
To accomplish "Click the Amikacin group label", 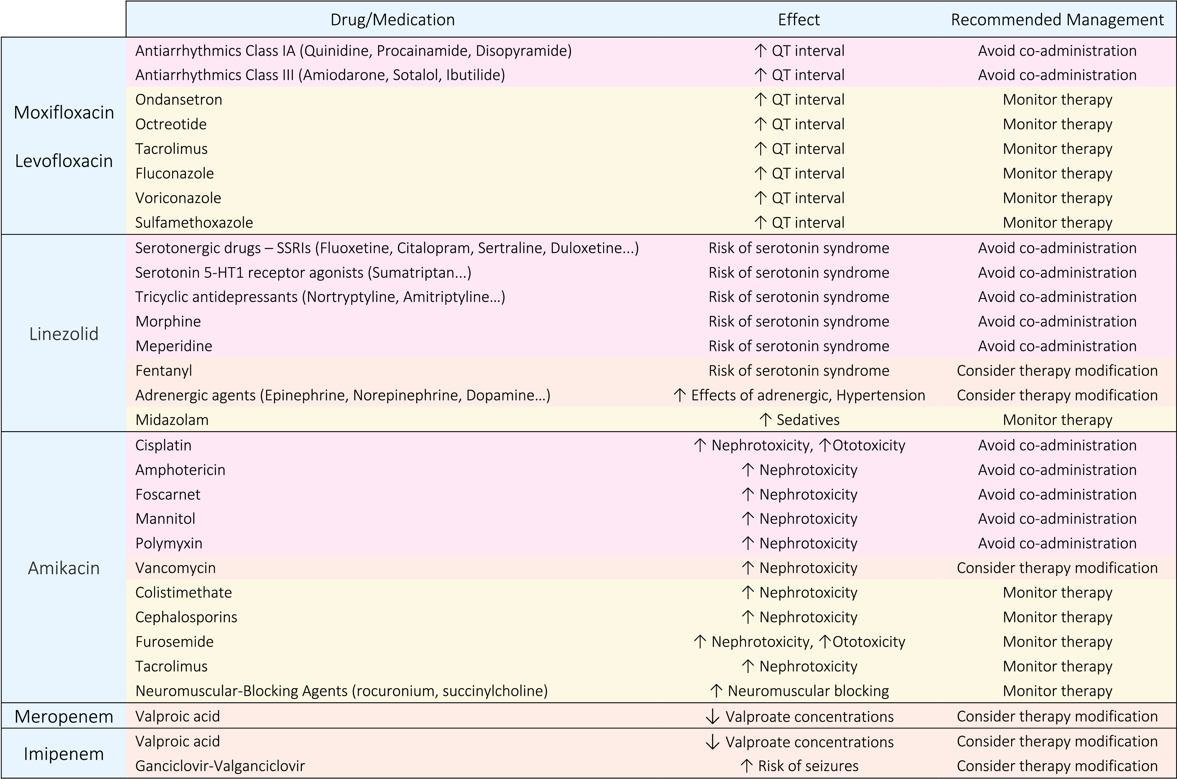I will click(64, 568).
